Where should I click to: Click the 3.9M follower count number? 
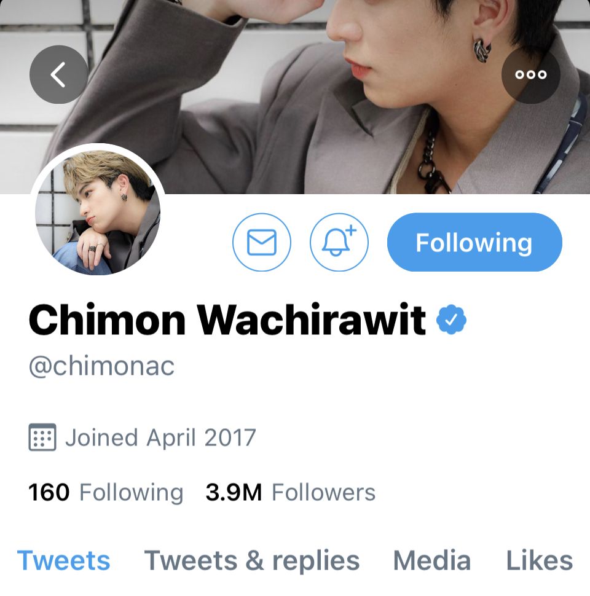(234, 492)
